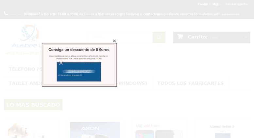The height and width of the screenshot is (138, 254).
Task: Click the search magnifier button
Action: [x=159, y=37]
